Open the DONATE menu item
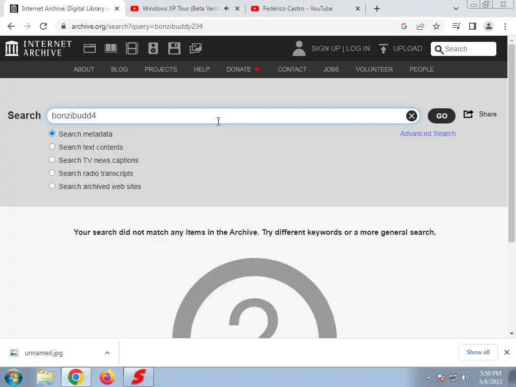 pos(243,70)
